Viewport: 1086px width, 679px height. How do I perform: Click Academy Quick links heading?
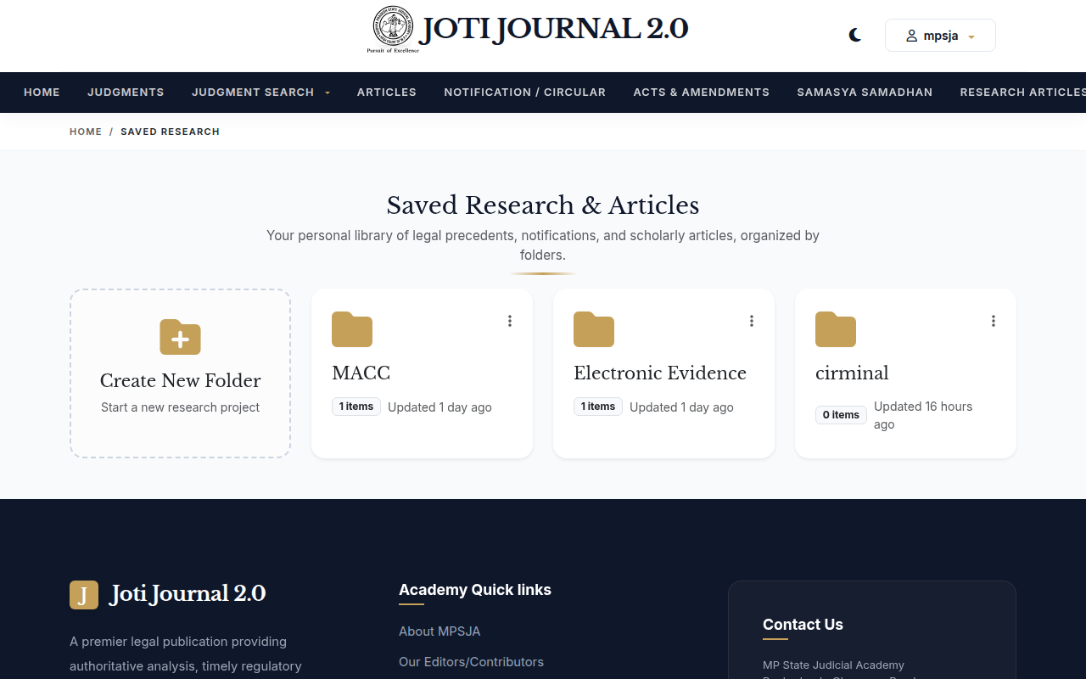pyautogui.click(x=475, y=590)
